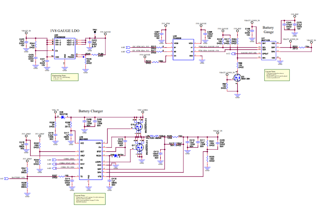Select the Q16 MOSFET symbol

139,126
